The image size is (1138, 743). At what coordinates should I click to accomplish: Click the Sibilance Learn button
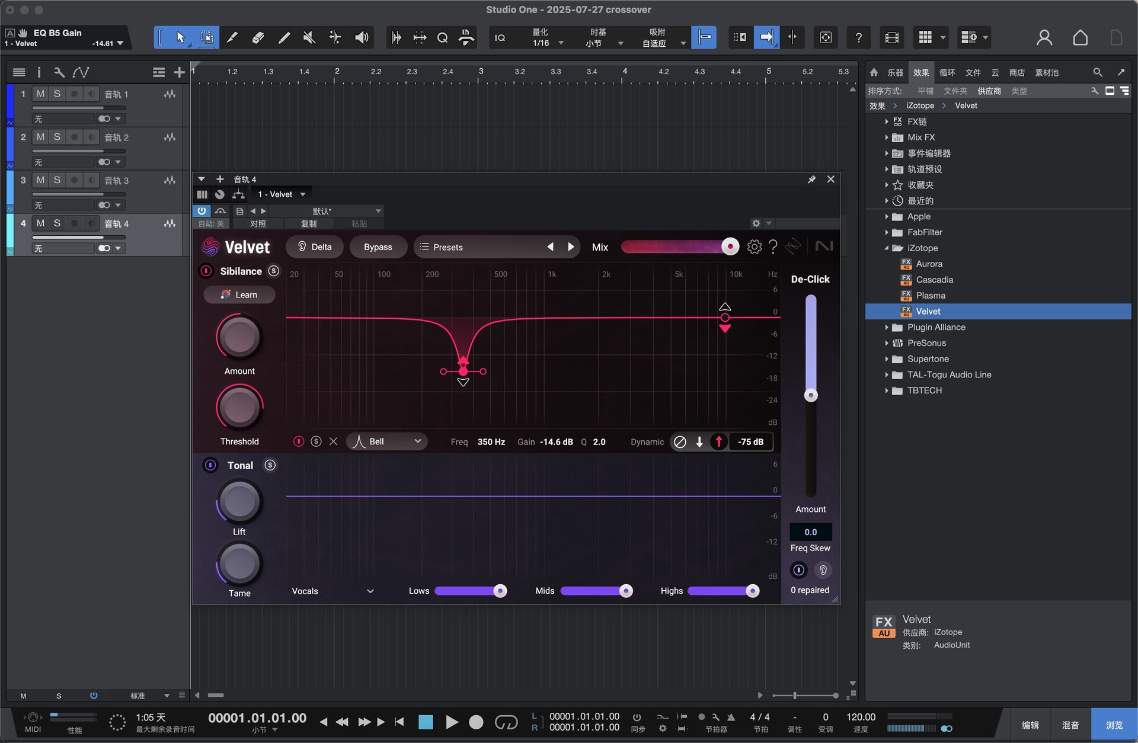[x=239, y=294]
